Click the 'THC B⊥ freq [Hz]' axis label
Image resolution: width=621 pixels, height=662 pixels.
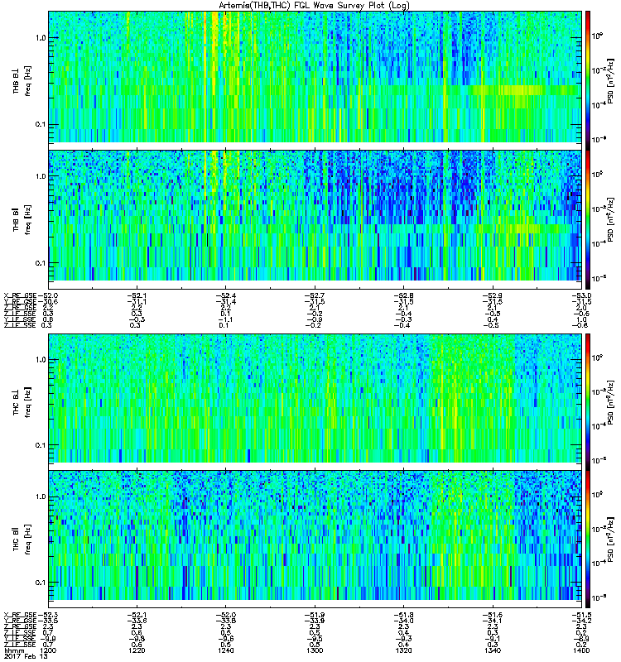pos(22,402)
